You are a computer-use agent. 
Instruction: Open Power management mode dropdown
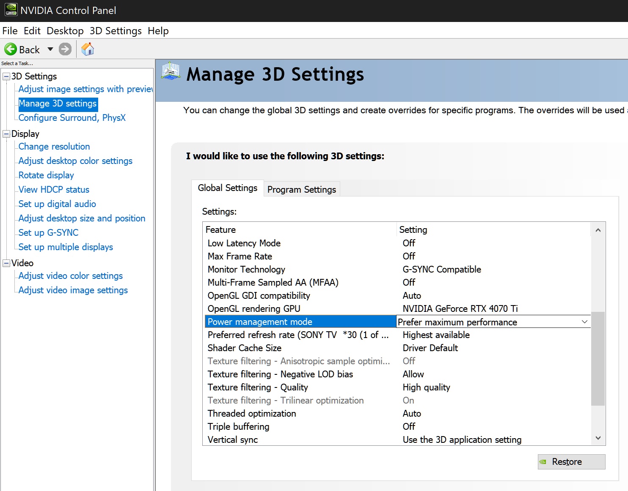(584, 322)
